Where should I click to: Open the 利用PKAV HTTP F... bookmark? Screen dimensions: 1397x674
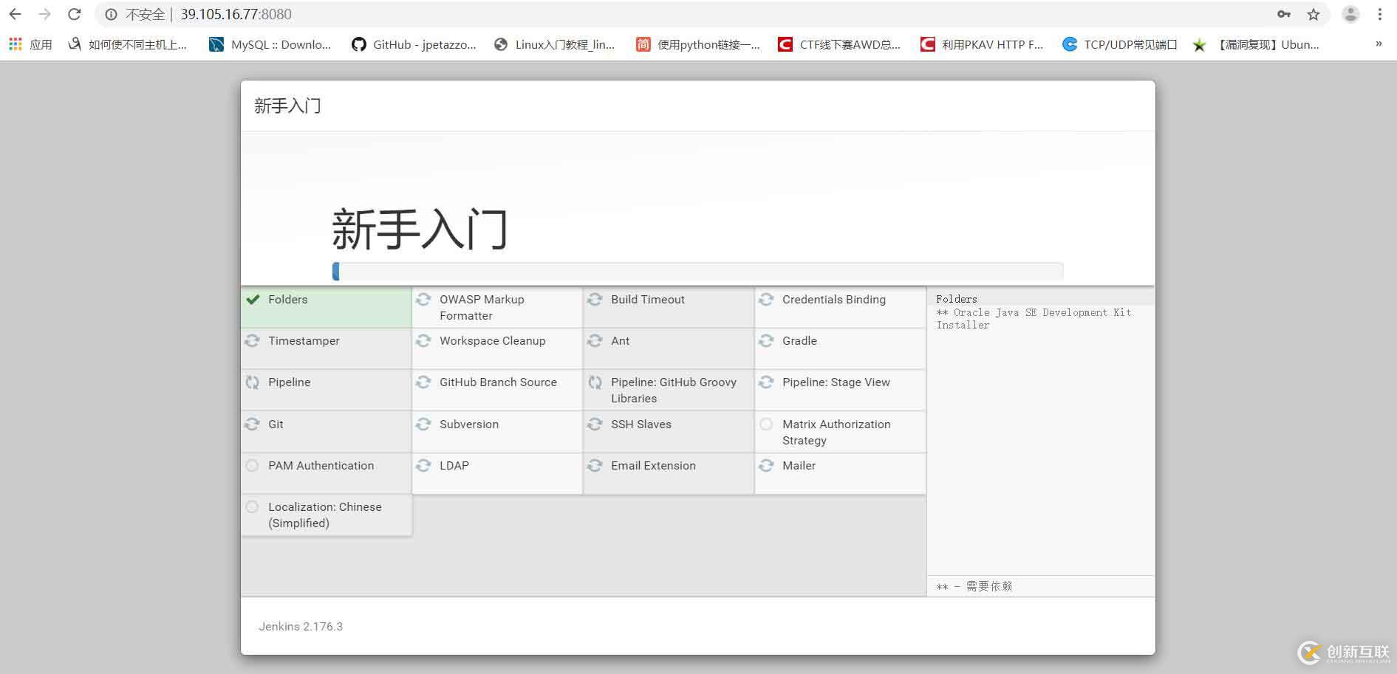tap(982, 44)
